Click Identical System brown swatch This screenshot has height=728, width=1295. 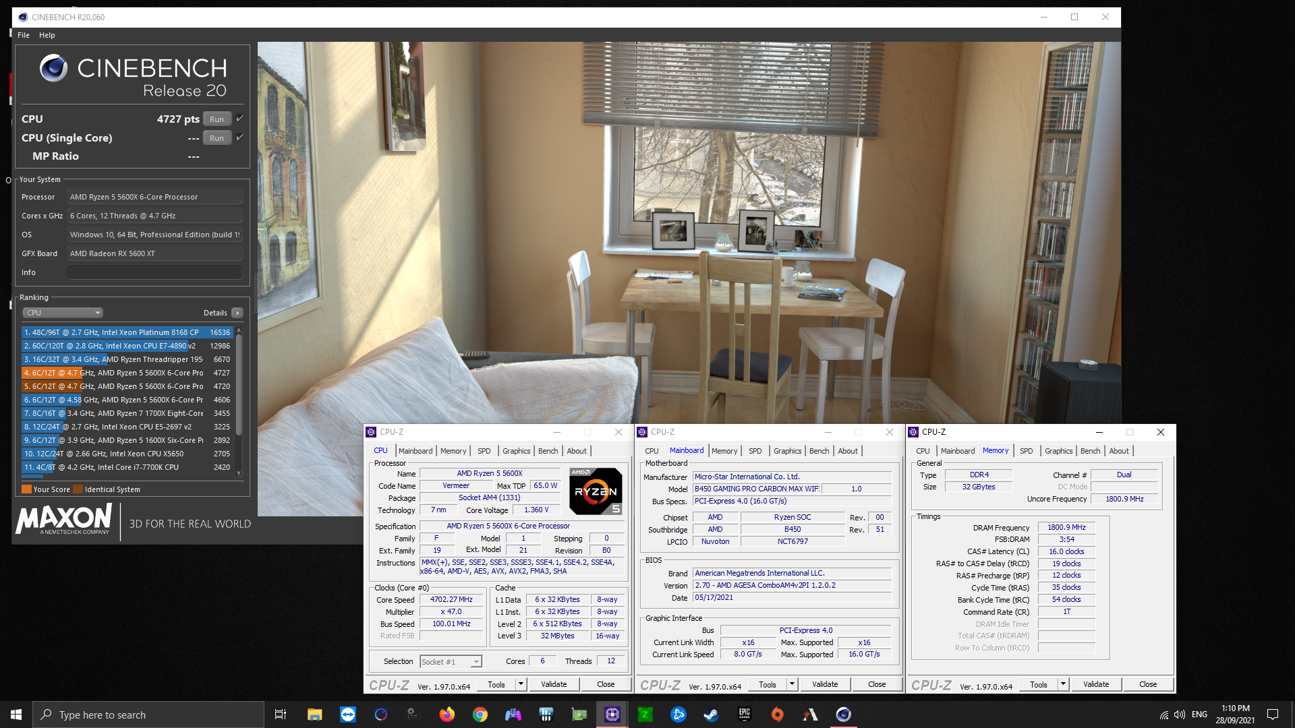78,489
